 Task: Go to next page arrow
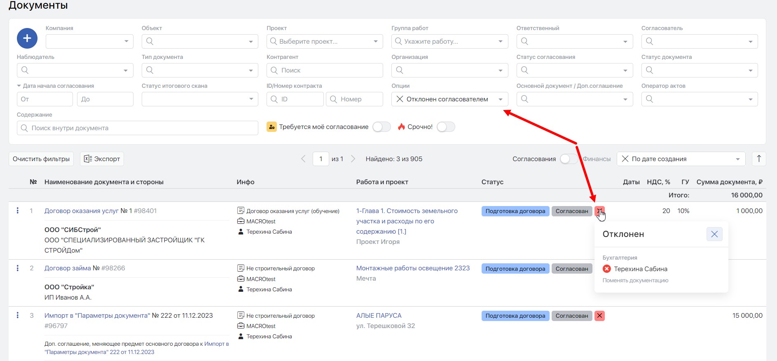pyautogui.click(x=353, y=159)
